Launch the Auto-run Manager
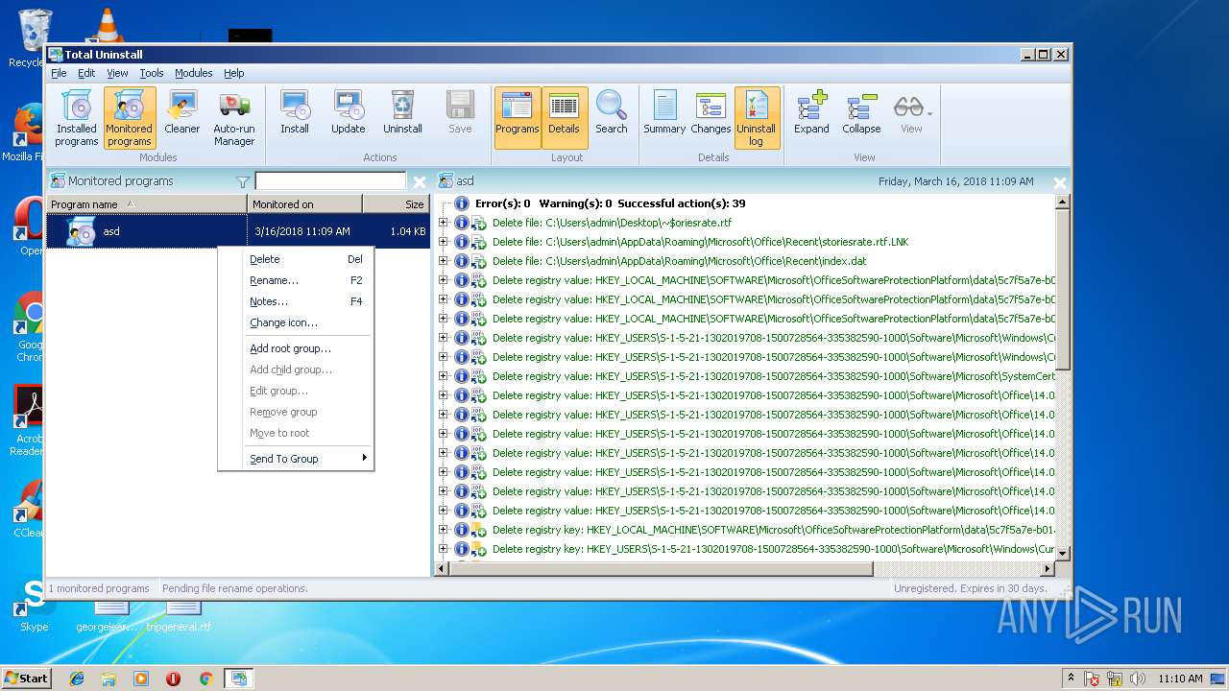Image resolution: width=1229 pixels, height=691 pixels. (234, 118)
